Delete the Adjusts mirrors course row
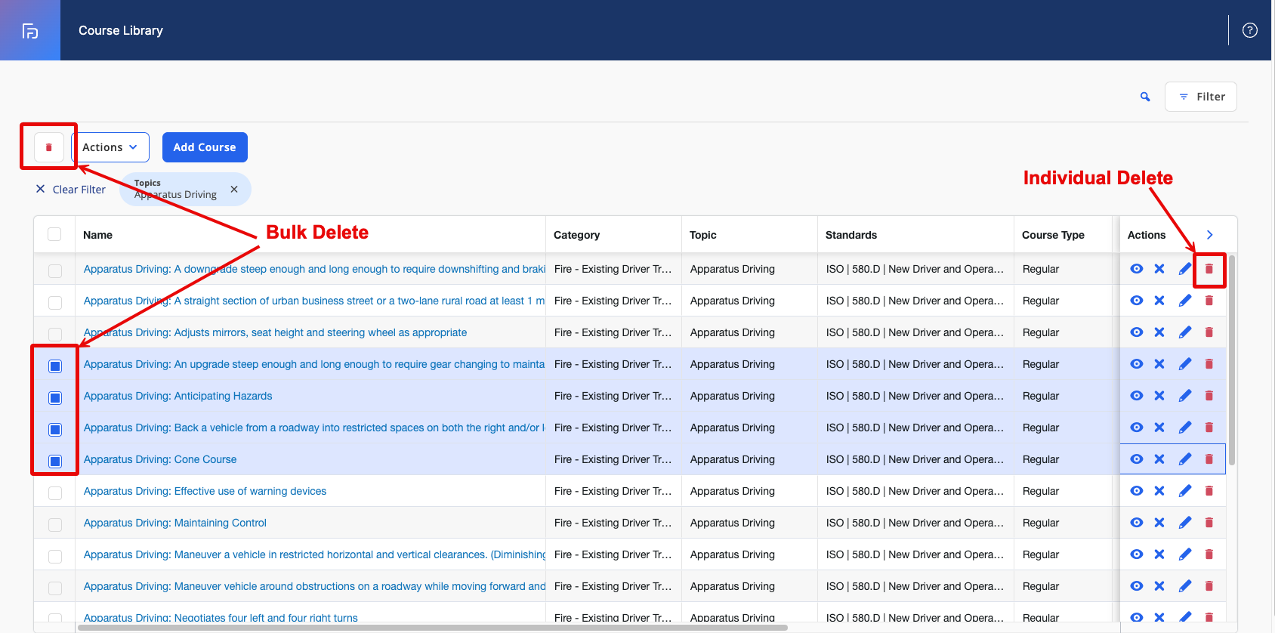The height and width of the screenshot is (633, 1275). click(x=1209, y=332)
